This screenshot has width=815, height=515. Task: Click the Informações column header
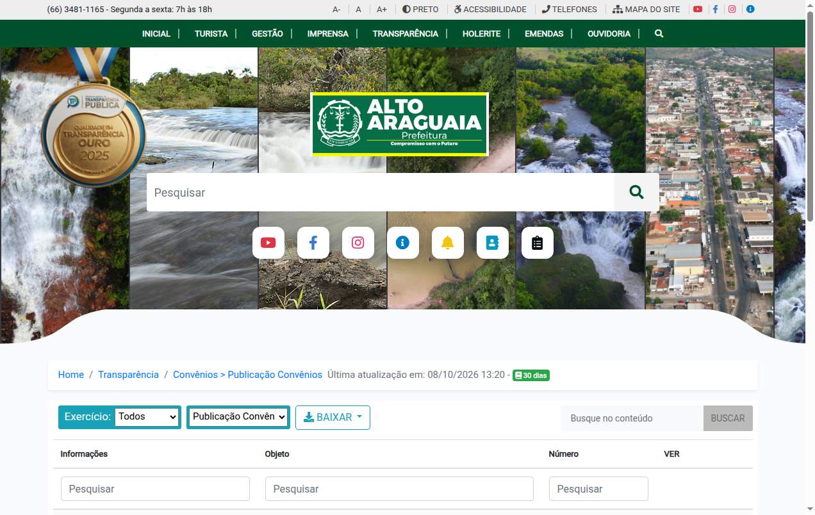point(84,454)
